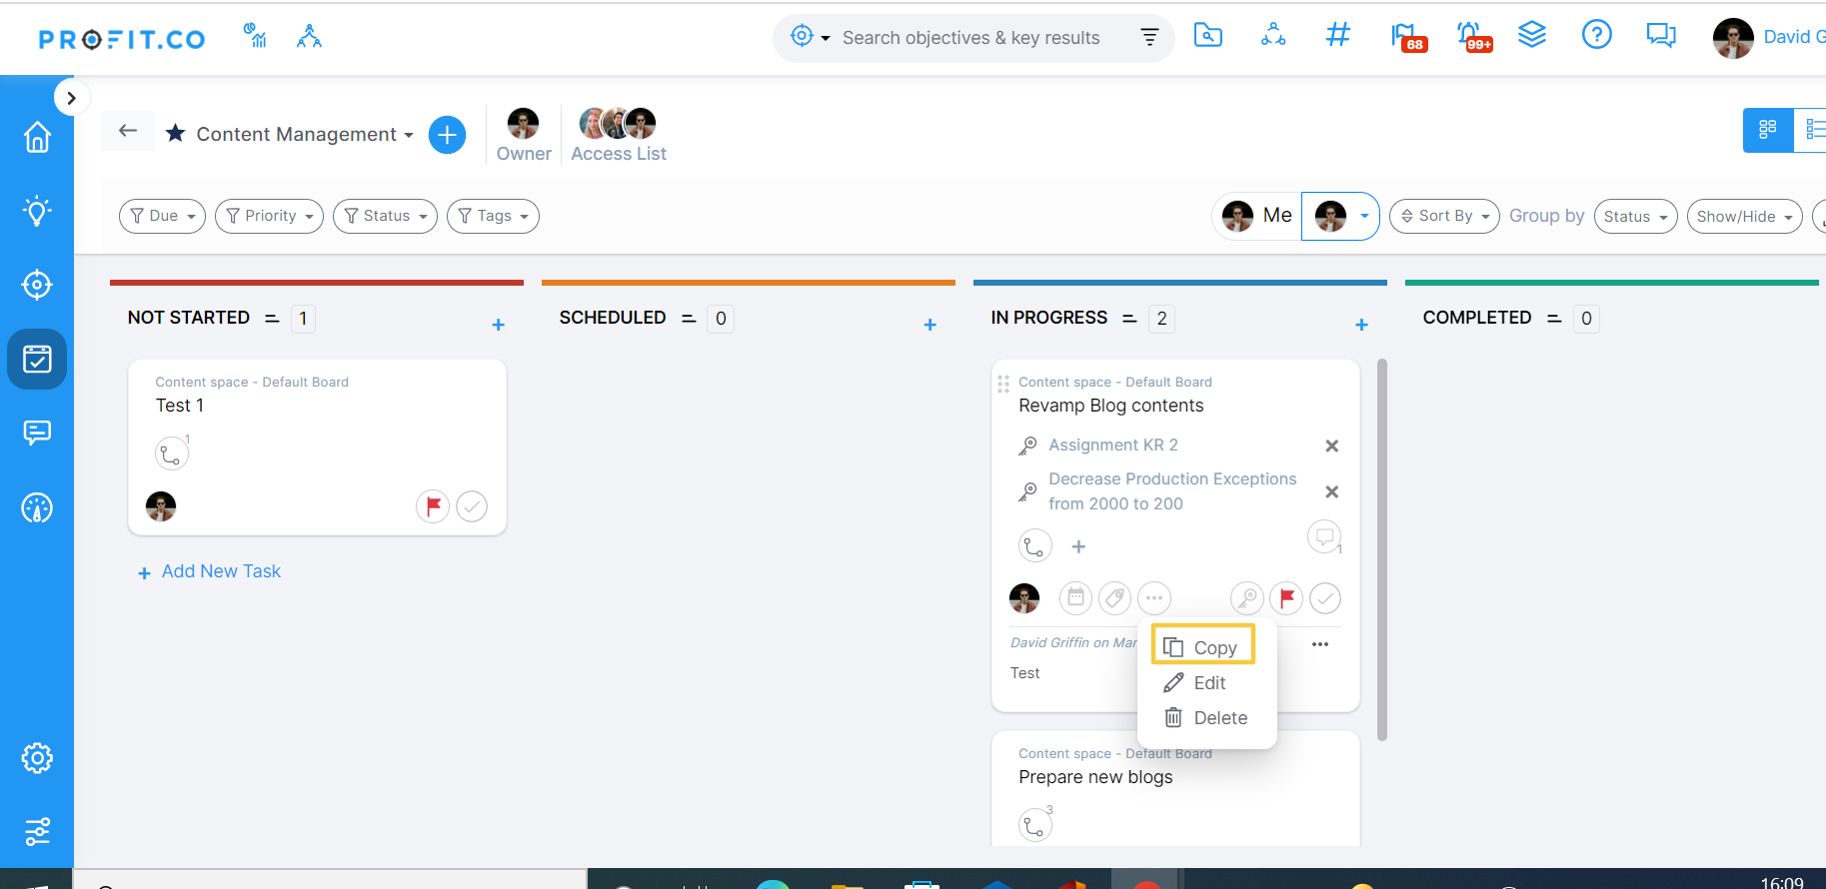
Task: Open the flag notifications with 68 badge
Action: 1407,38
